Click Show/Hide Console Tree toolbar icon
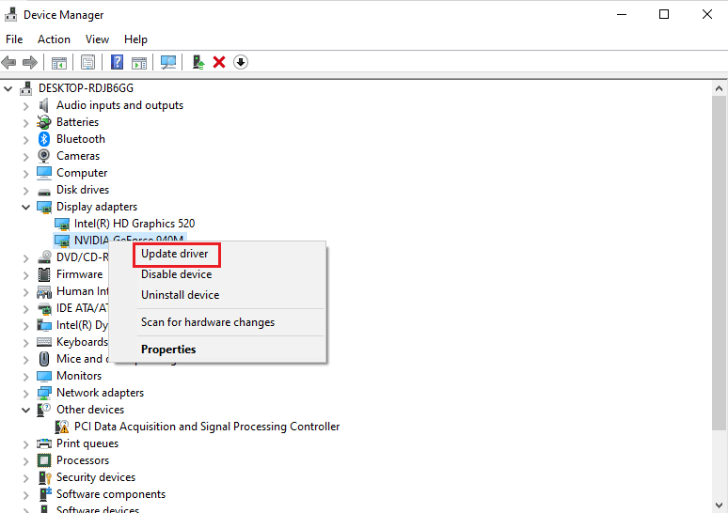The image size is (728, 513). pyautogui.click(x=59, y=62)
